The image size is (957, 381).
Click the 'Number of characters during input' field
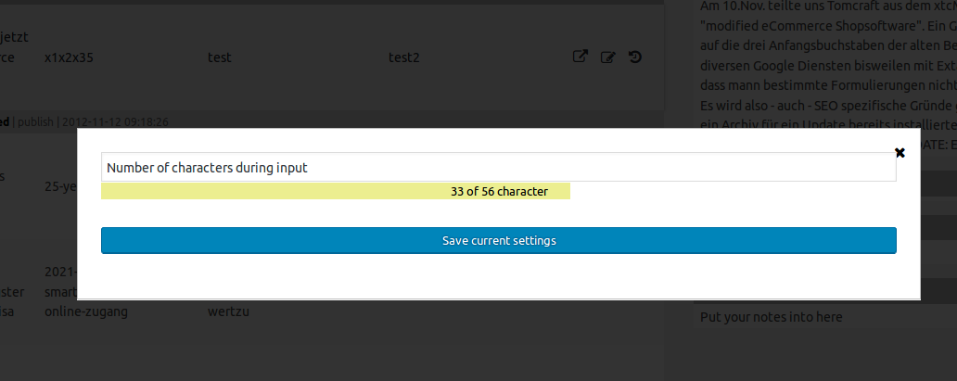499,167
